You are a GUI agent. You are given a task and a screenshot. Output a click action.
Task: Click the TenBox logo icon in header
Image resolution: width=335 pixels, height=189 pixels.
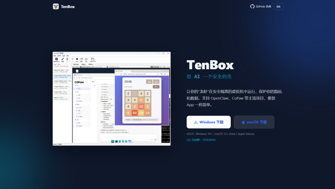tap(56, 6)
